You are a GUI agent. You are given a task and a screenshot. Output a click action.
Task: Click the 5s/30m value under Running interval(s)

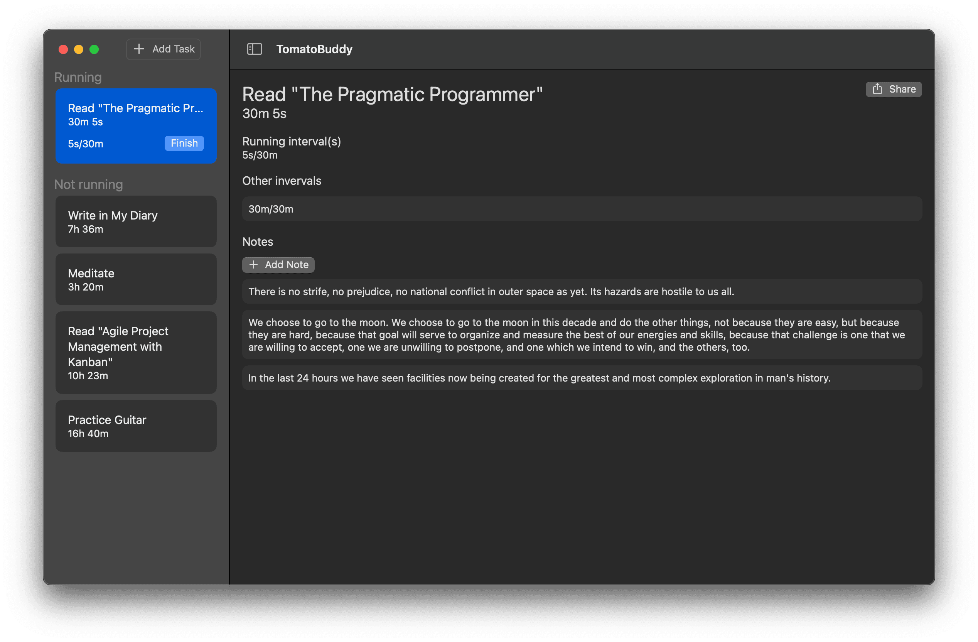(x=260, y=155)
